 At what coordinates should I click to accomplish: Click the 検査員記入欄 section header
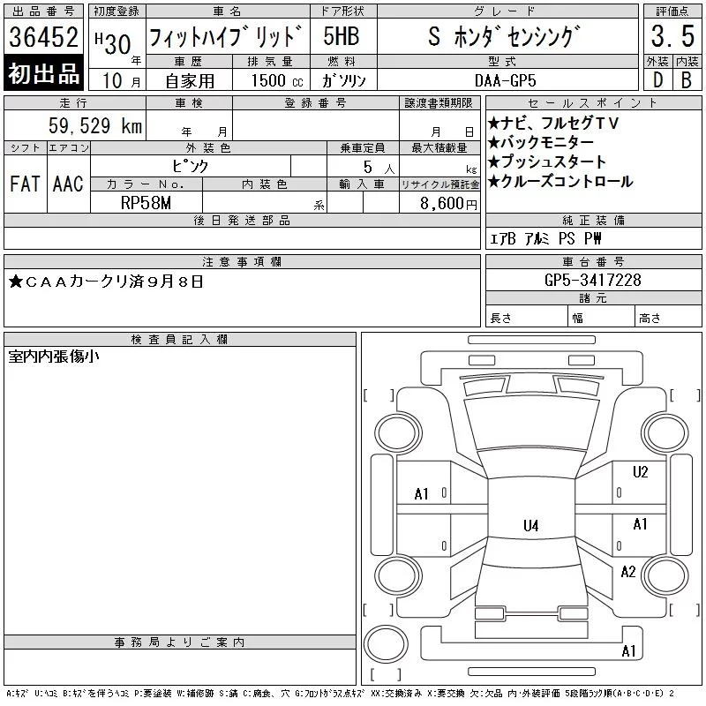(x=180, y=340)
